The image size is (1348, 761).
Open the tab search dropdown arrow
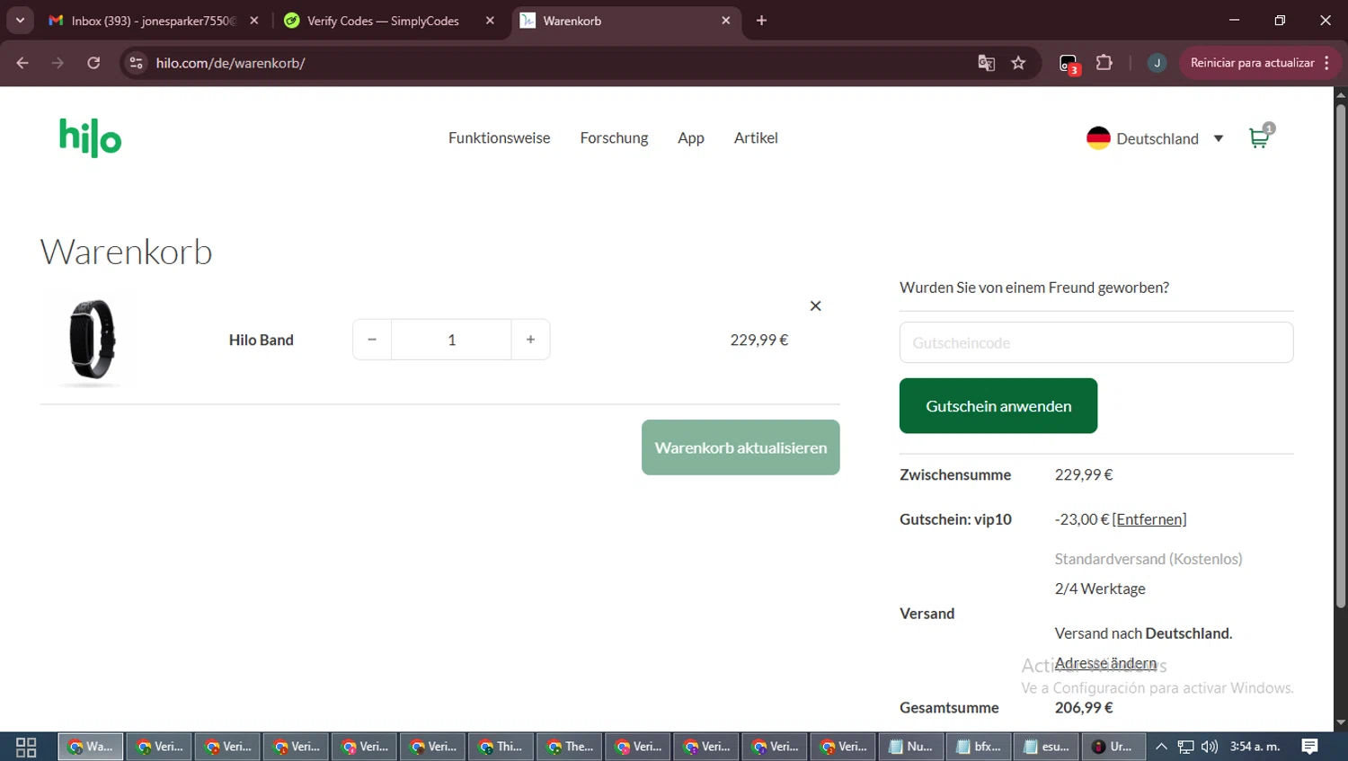[20, 20]
